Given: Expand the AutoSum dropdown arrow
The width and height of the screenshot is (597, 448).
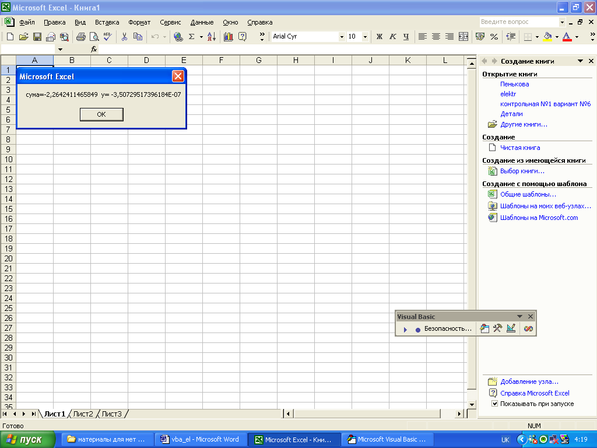Looking at the screenshot, I should (201, 37).
